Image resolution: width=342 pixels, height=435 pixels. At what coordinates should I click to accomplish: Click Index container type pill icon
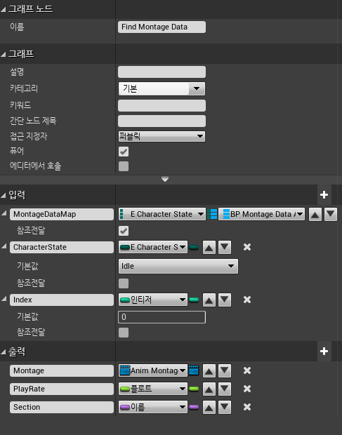pyautogui.click(x=194, y=300)
